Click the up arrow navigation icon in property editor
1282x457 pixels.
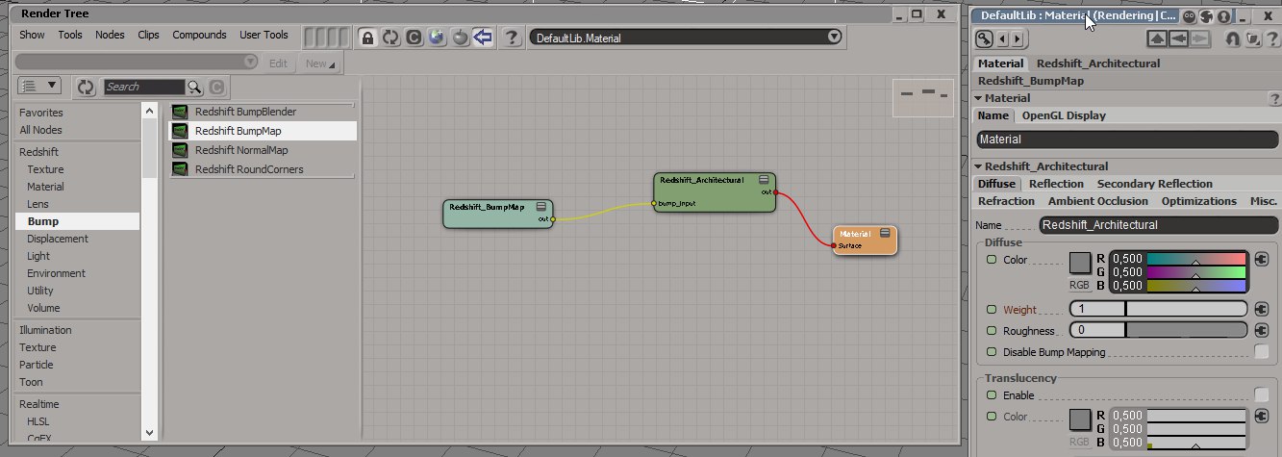point(1158,39)
